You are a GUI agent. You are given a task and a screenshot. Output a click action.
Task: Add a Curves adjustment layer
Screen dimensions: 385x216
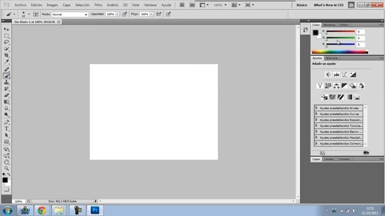point(345,74)
